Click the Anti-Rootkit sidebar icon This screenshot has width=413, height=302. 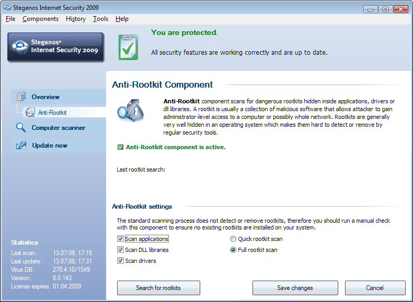30,112
